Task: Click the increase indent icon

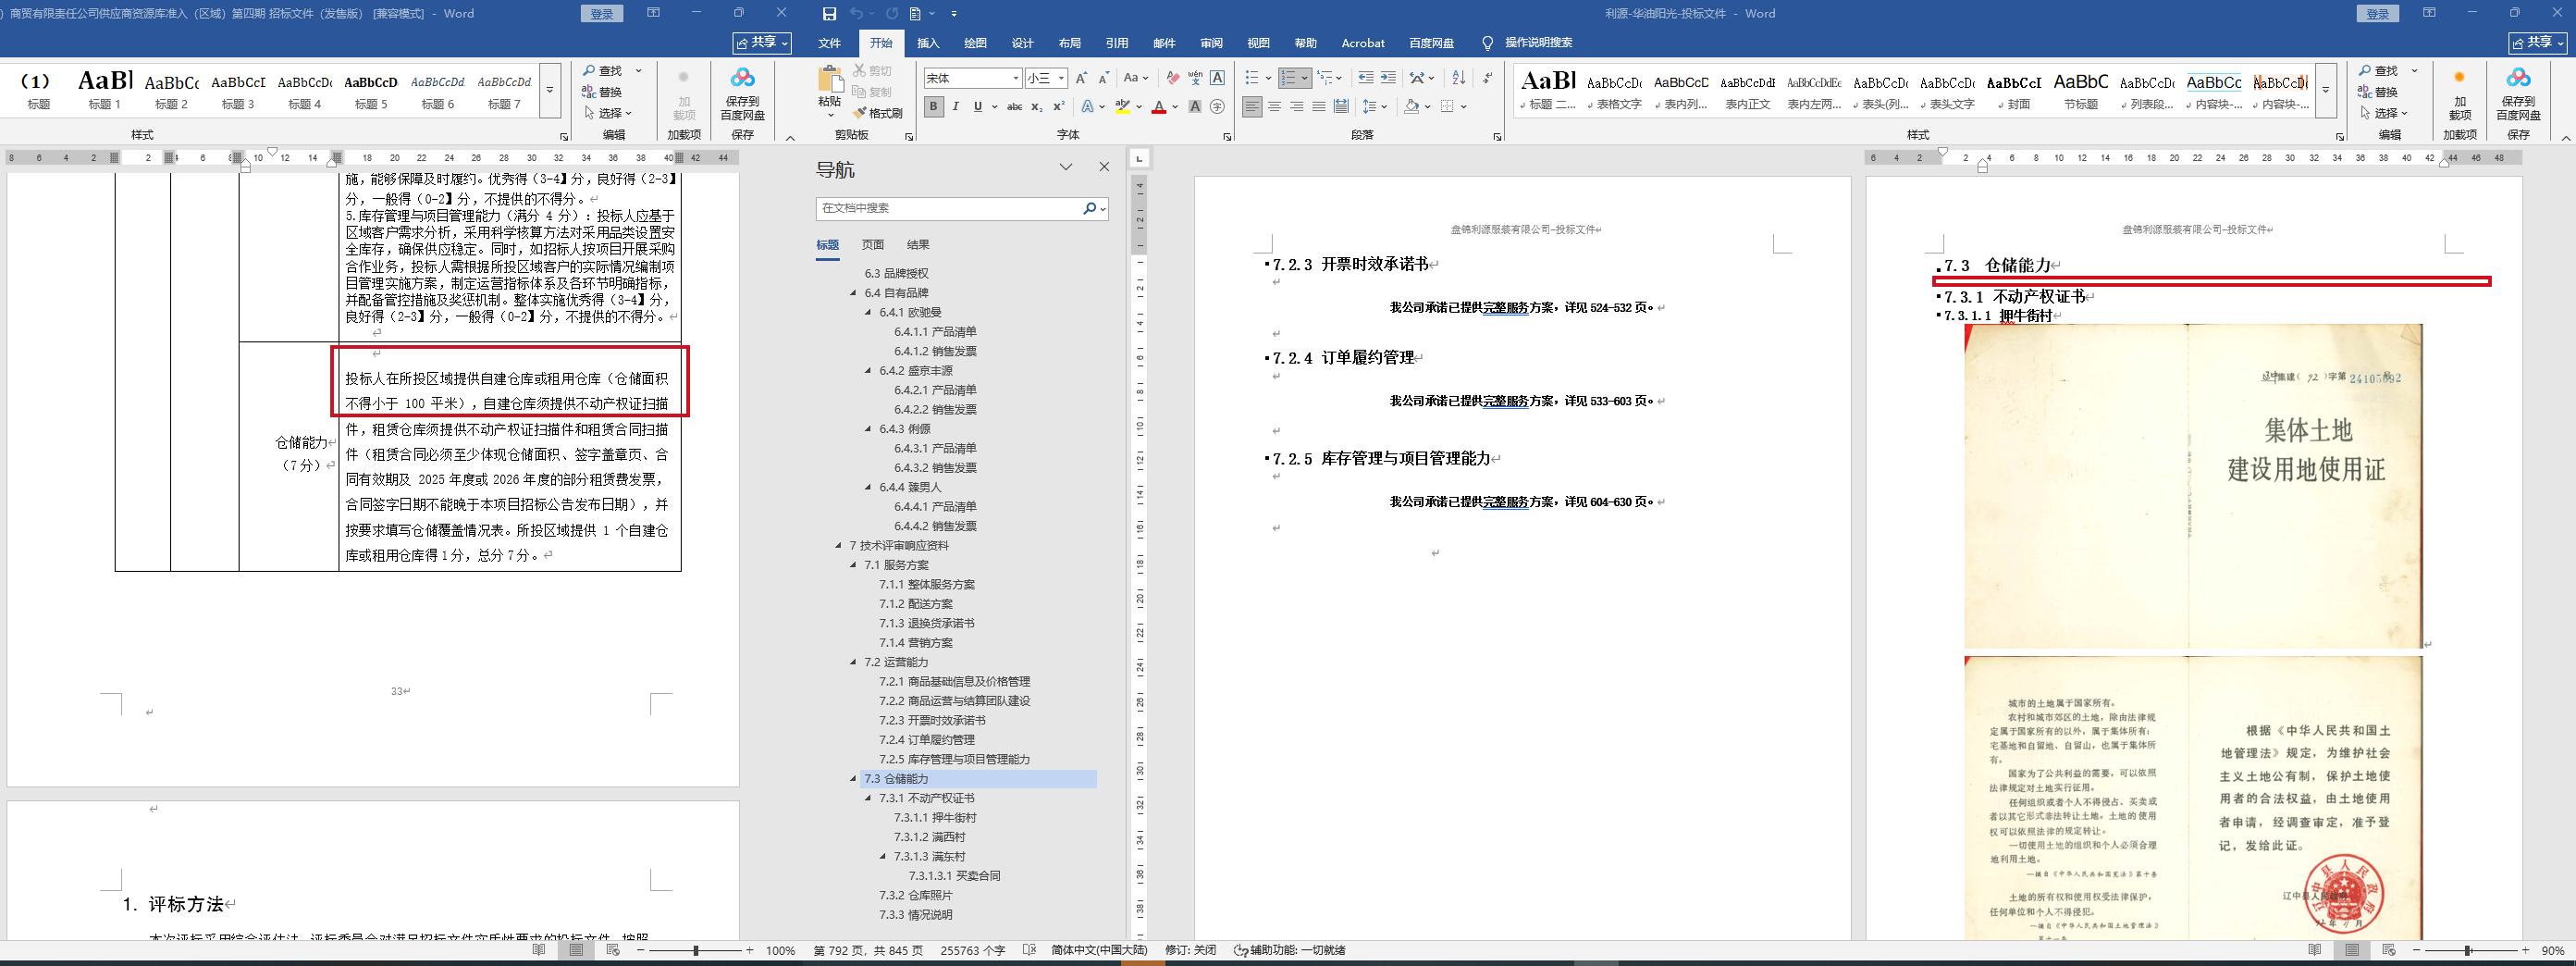Action: click(x=1388, y=78)
